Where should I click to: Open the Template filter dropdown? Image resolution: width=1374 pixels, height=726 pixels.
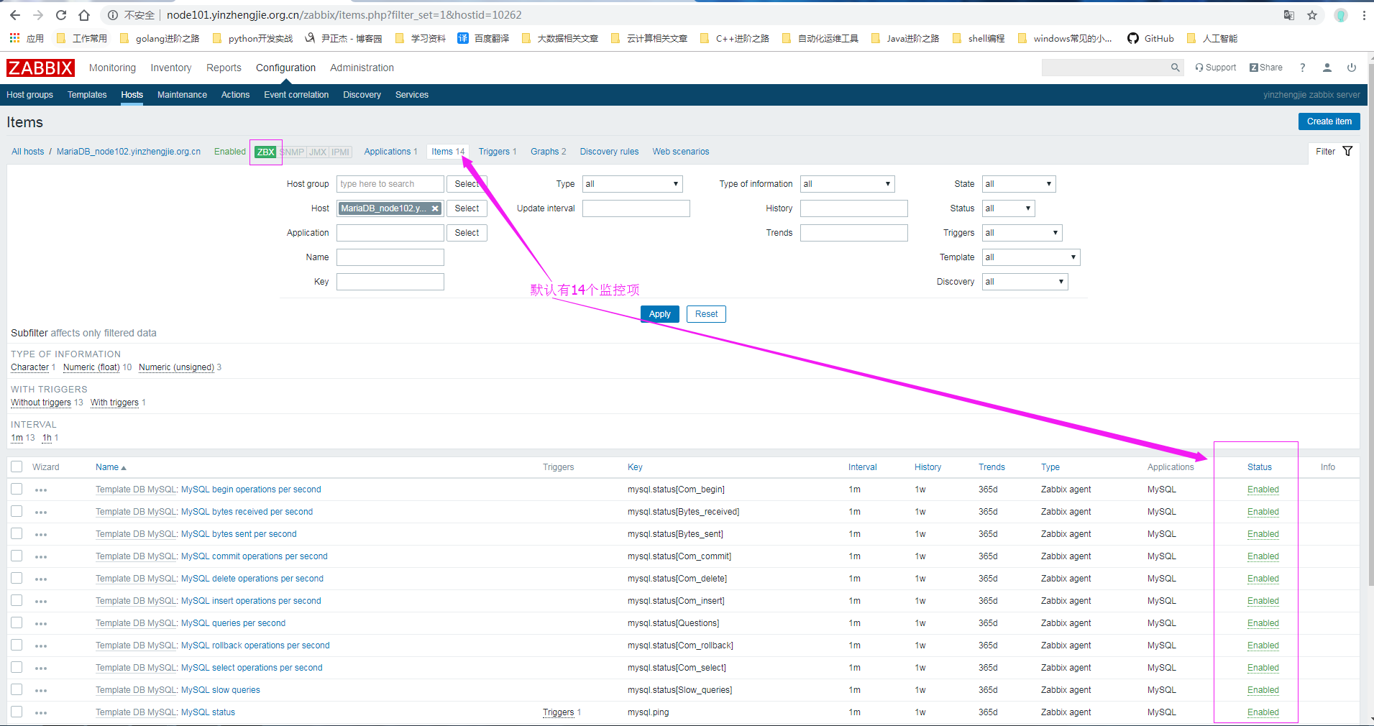click(x=1031, y=257)
